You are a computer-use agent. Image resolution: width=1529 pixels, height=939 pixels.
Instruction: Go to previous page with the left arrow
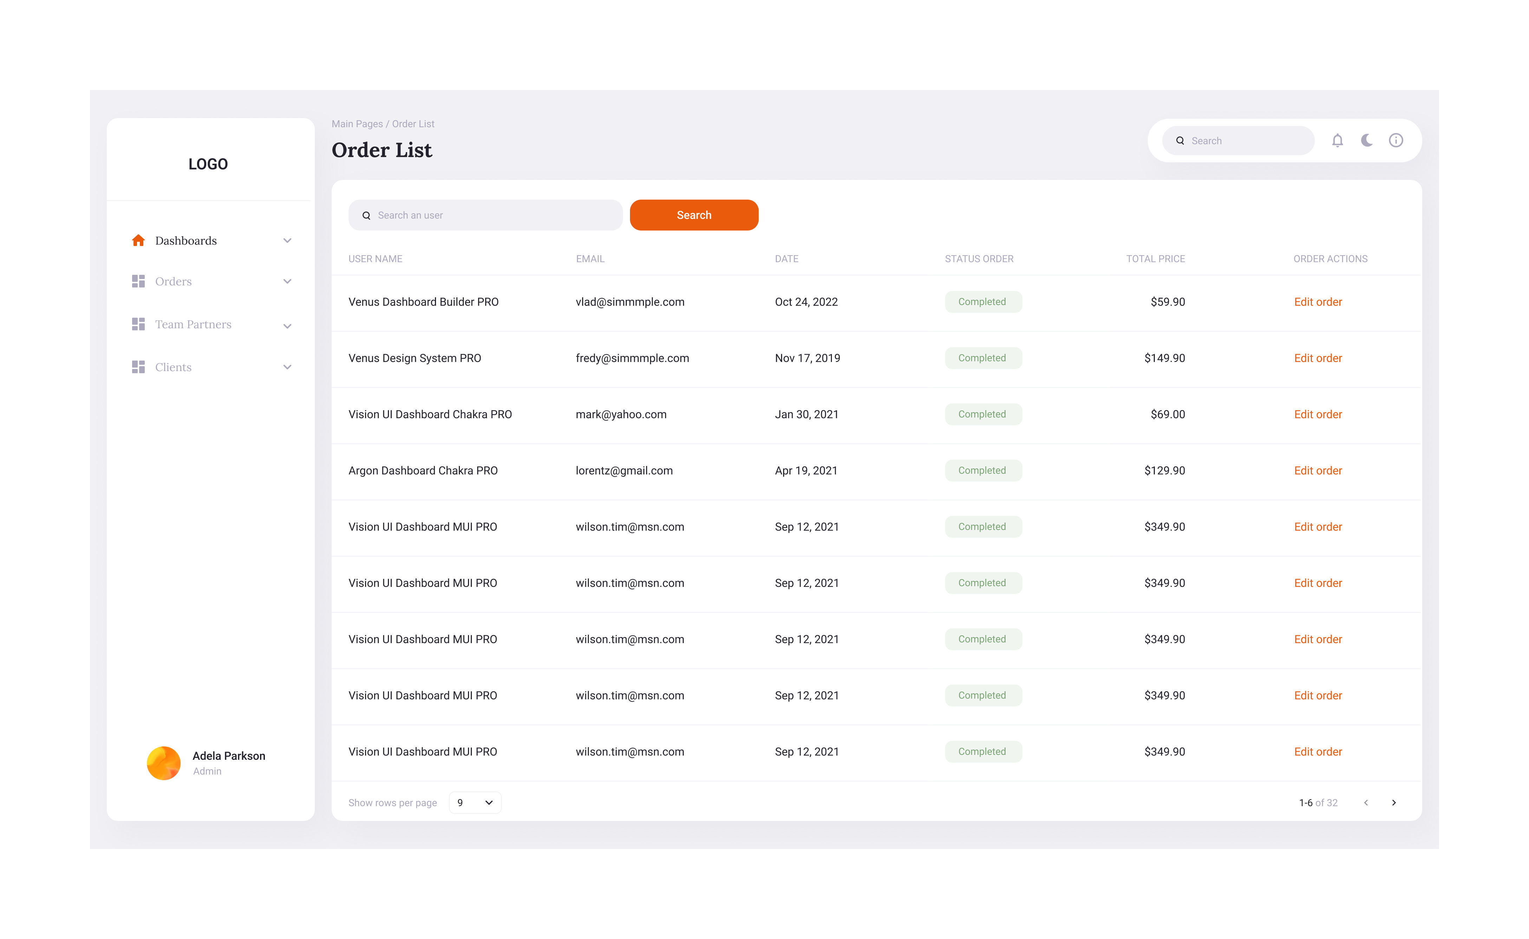click(1366, 802)
